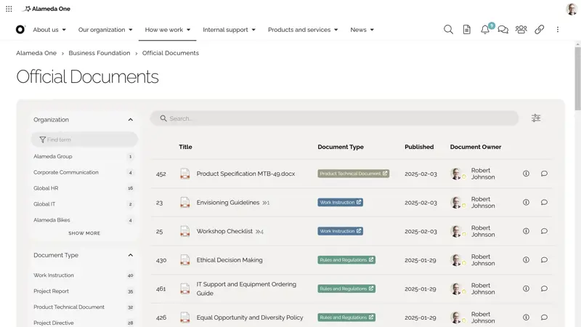Sort by Title column header

[x=185, y=147]
